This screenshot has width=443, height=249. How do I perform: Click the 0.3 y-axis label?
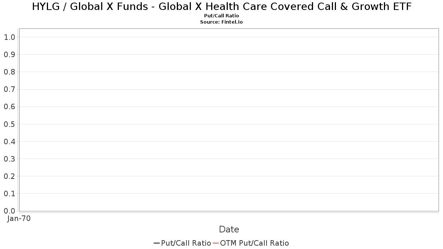(x=9, y=159)
